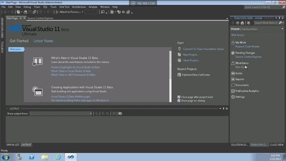Click the Pending Changes icon
Viewport: 286px width, 161px height.
(x=233, y=53)
